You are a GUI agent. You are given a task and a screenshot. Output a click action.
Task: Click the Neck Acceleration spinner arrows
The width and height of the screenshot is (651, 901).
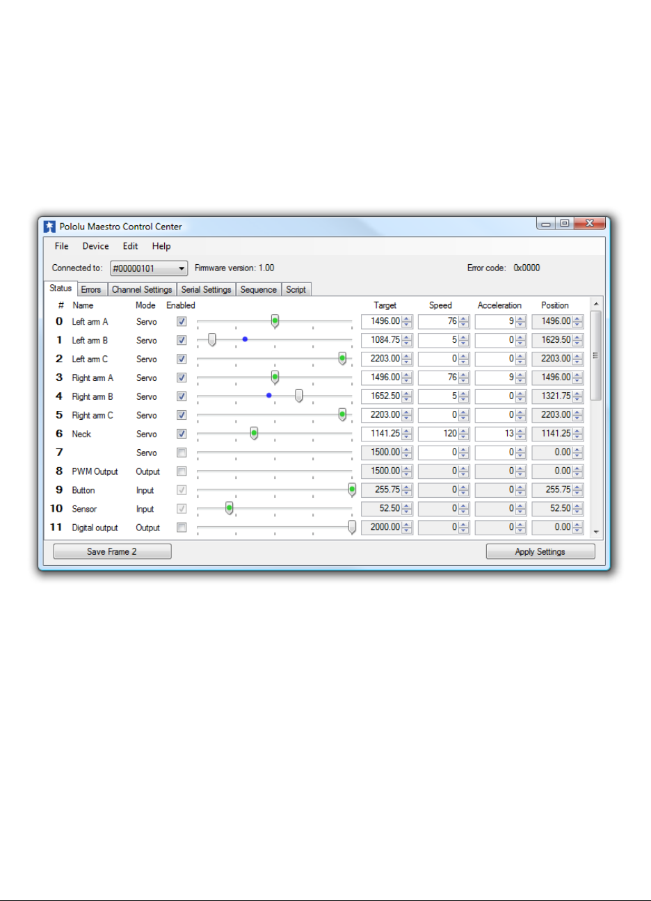pyautogui.click(x=520, y=435)
